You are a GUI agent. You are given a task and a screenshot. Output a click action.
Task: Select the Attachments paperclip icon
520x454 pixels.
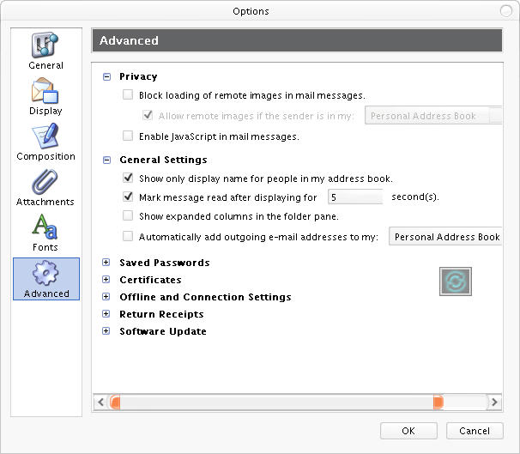click(x=45, y=183)
